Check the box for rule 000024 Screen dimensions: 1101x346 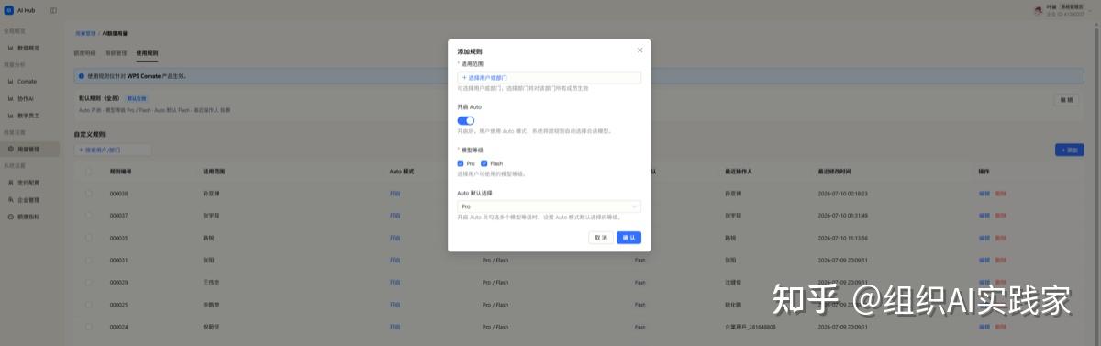[x=89, y=326]
